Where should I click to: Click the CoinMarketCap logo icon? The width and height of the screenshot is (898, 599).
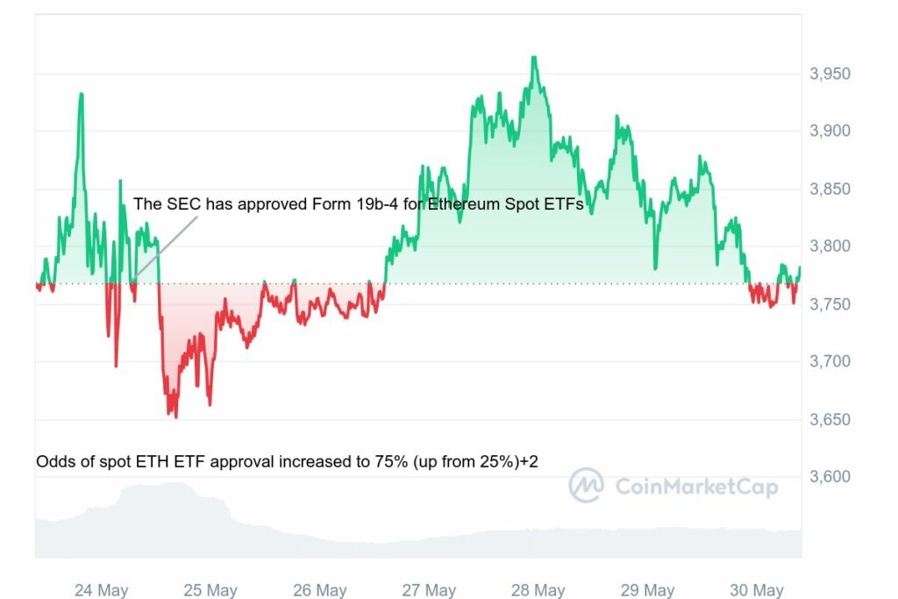[586, 485]
